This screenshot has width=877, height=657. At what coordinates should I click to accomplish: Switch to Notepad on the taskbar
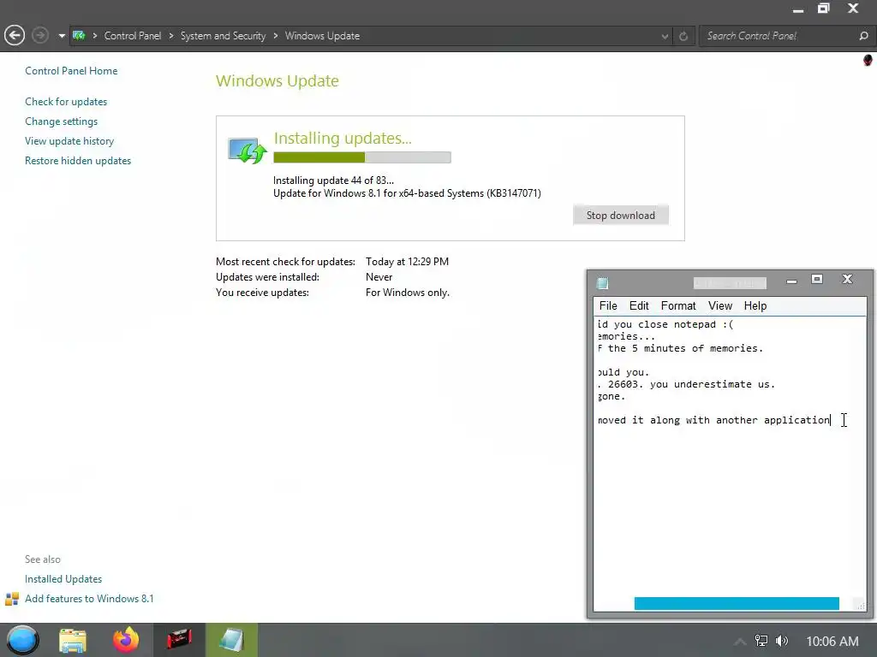(231, 640)
